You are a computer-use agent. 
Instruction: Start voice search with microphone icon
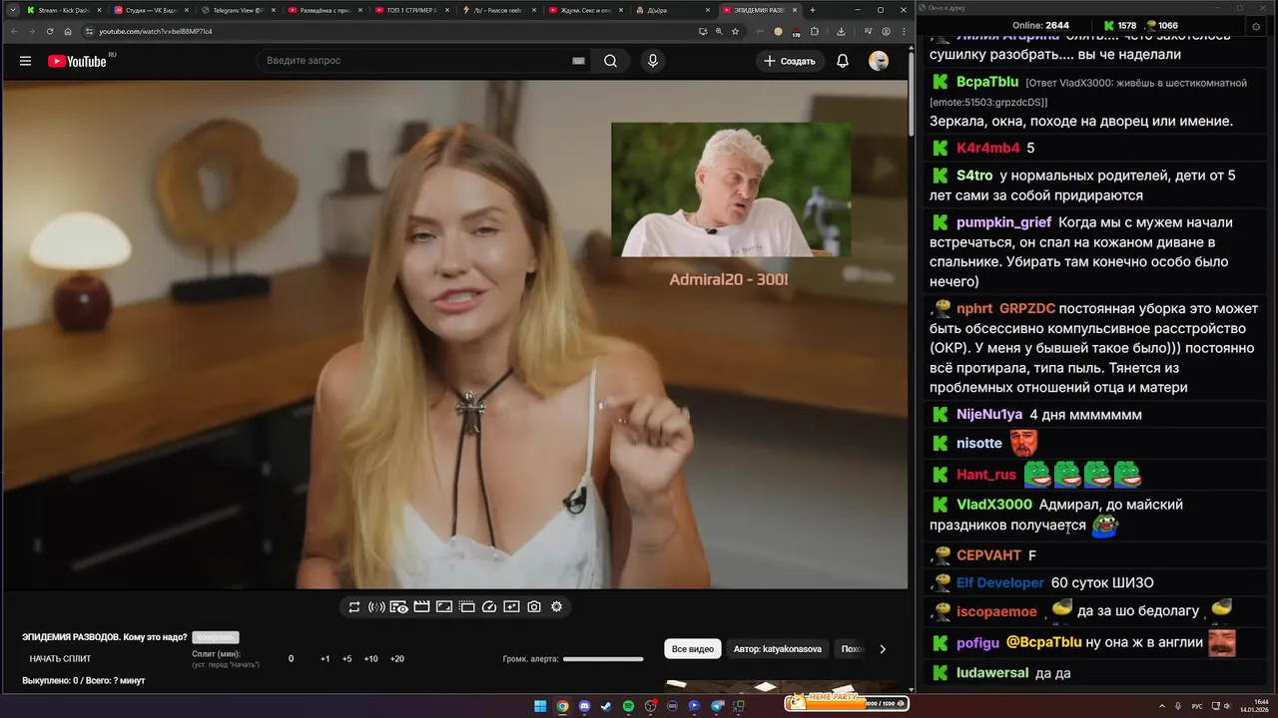tap(653, 61)
